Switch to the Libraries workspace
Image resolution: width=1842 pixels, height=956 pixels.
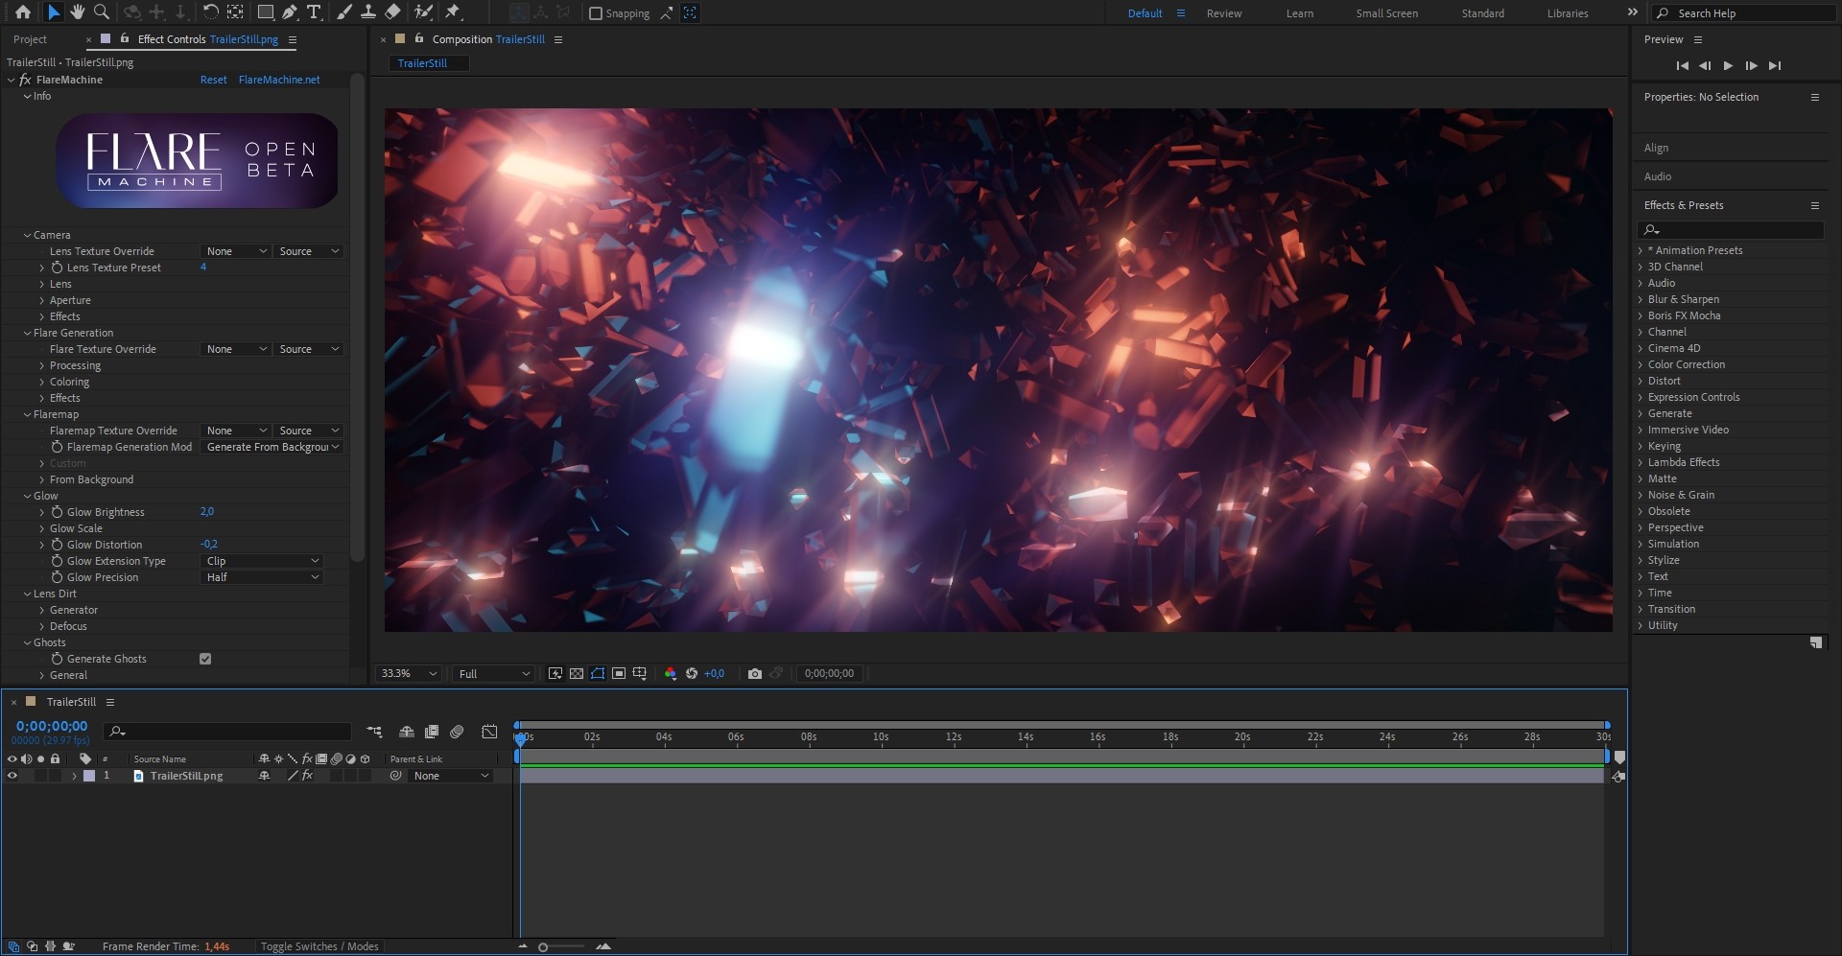coord(1568,13)
